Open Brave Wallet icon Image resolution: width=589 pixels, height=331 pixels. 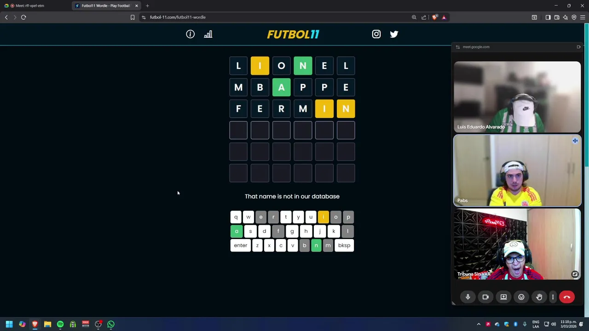[557, 17]
